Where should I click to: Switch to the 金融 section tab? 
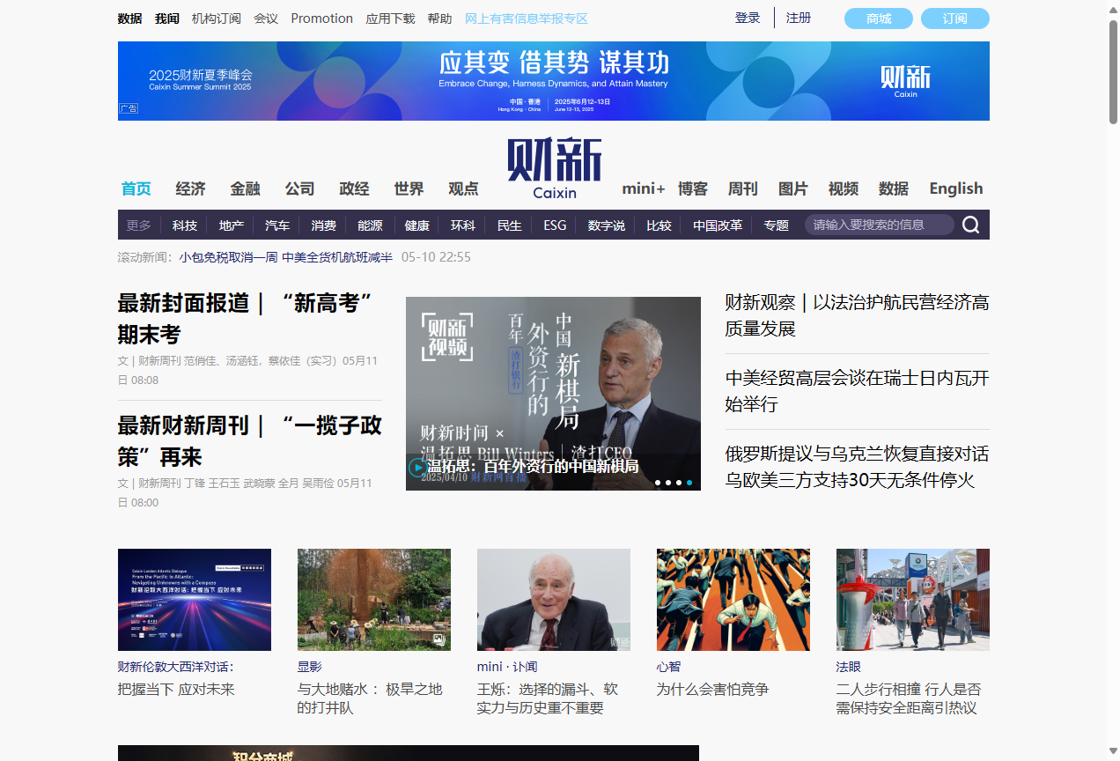[245, 188]
